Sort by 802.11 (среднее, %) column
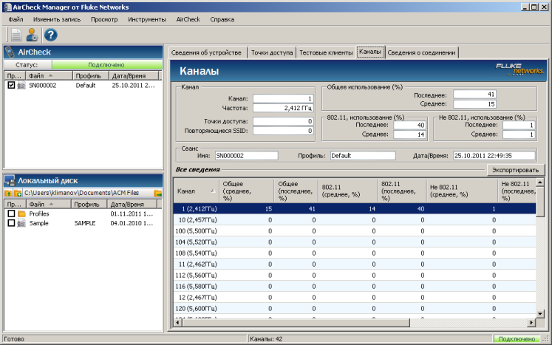 pyautogui.click(x=348, y=191)
